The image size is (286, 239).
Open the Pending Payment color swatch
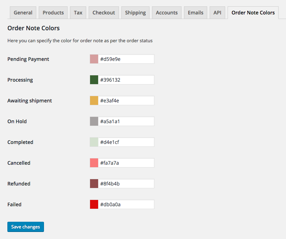tap(94, 59)
